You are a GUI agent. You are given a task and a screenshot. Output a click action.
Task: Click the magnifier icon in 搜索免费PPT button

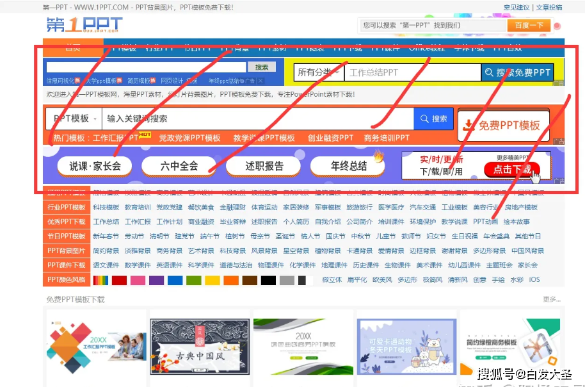(x=490, y=72)
